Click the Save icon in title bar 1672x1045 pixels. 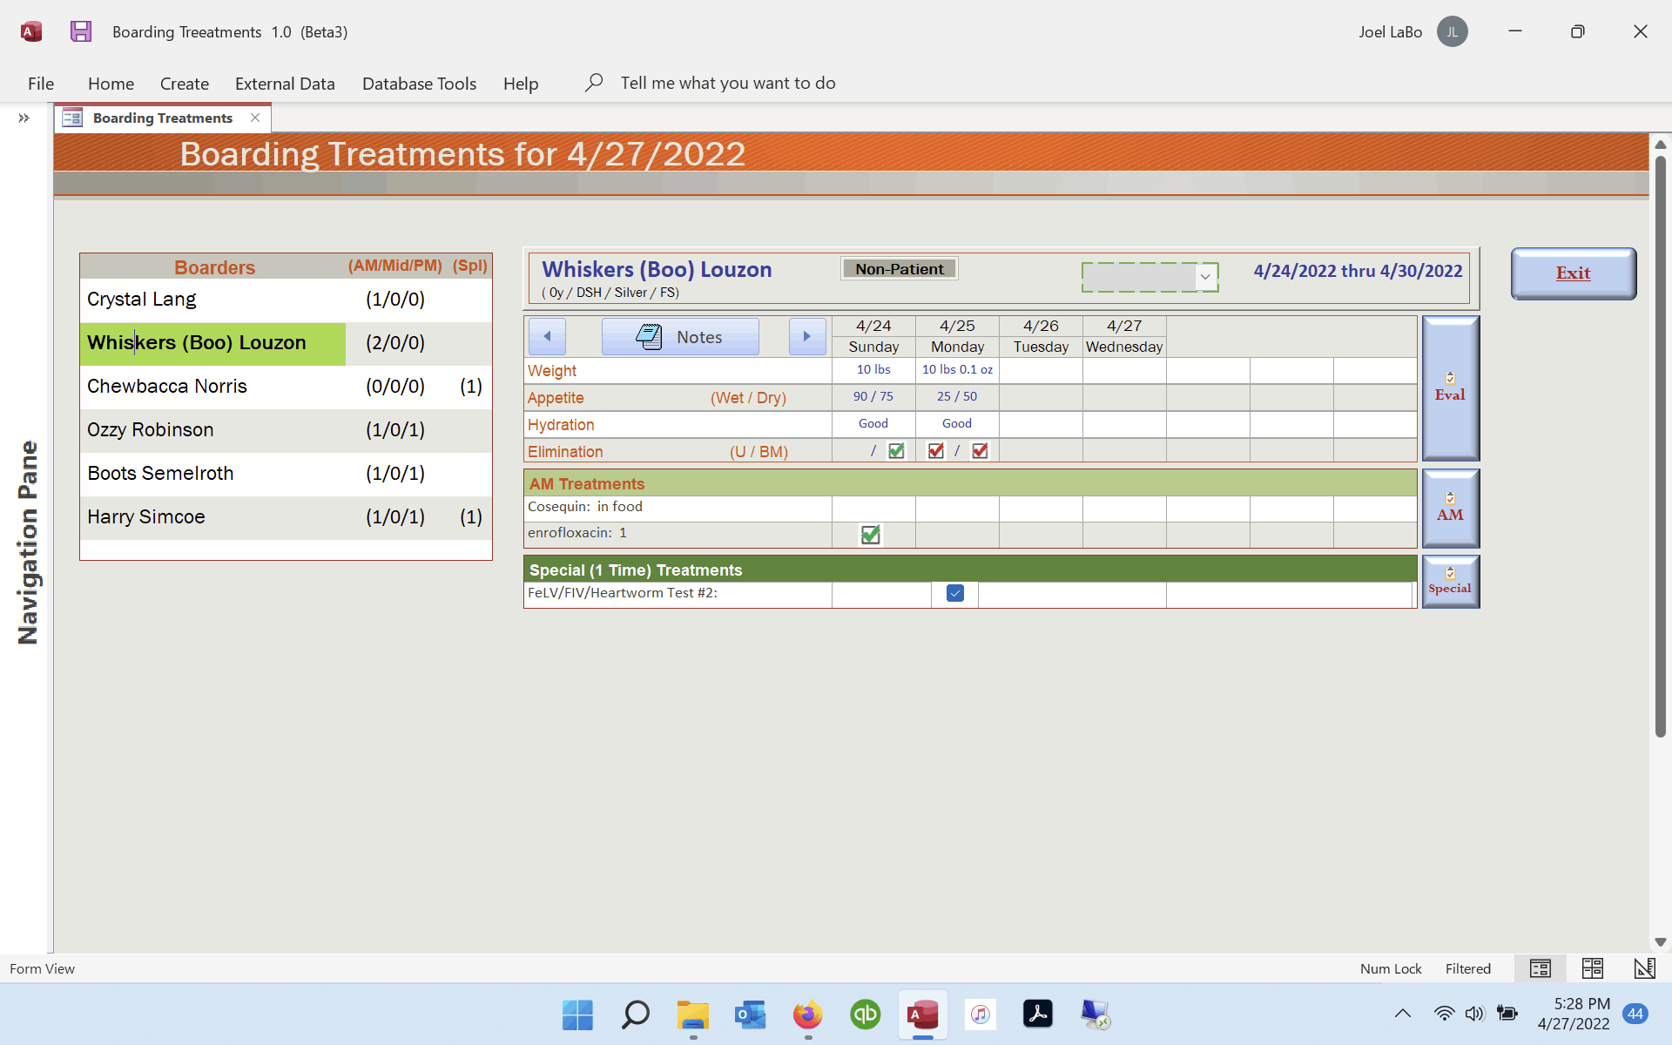[x=81, y=32]
